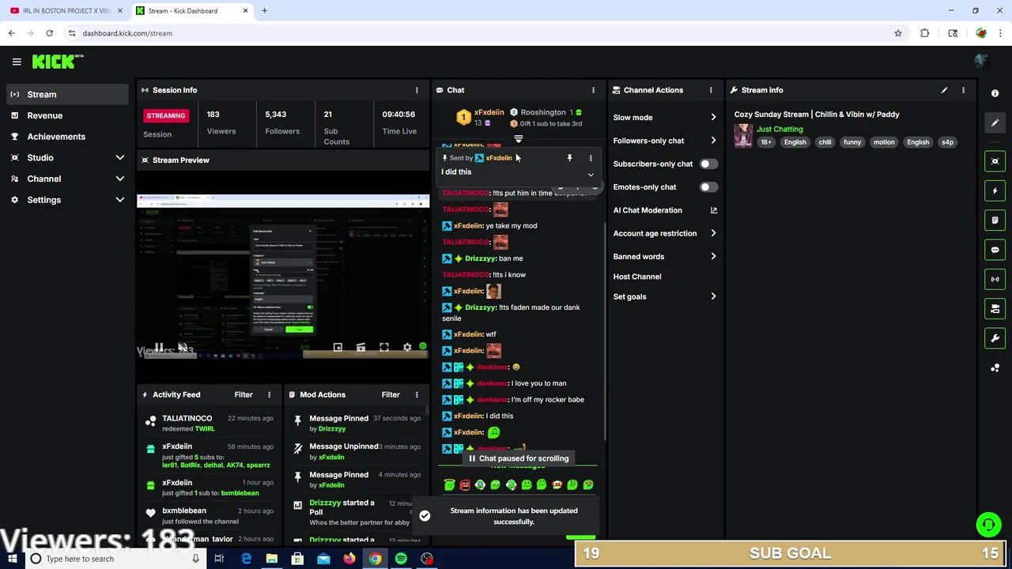
Task: Expand Banned words arrow
Action: tap(713, 257)
